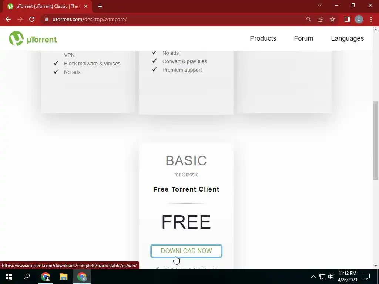Click the scrollbar up arrow

(376, 30)
